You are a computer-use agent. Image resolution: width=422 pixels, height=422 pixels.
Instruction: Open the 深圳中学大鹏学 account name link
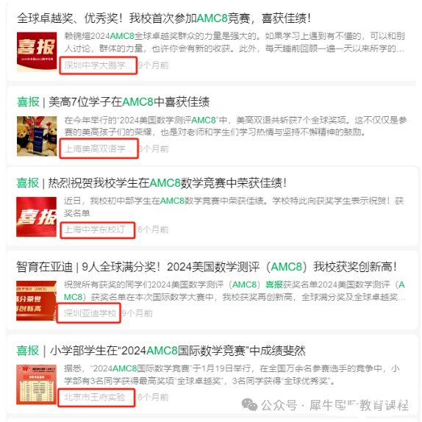98,65
